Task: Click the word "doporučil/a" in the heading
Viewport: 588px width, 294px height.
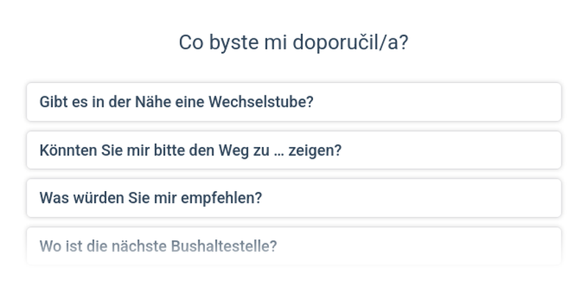Action: 351,42
